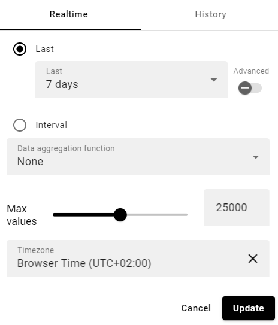Open the Last 7 days dropdown
Viewport: 278px width, 325px height.
coord(131,80)
